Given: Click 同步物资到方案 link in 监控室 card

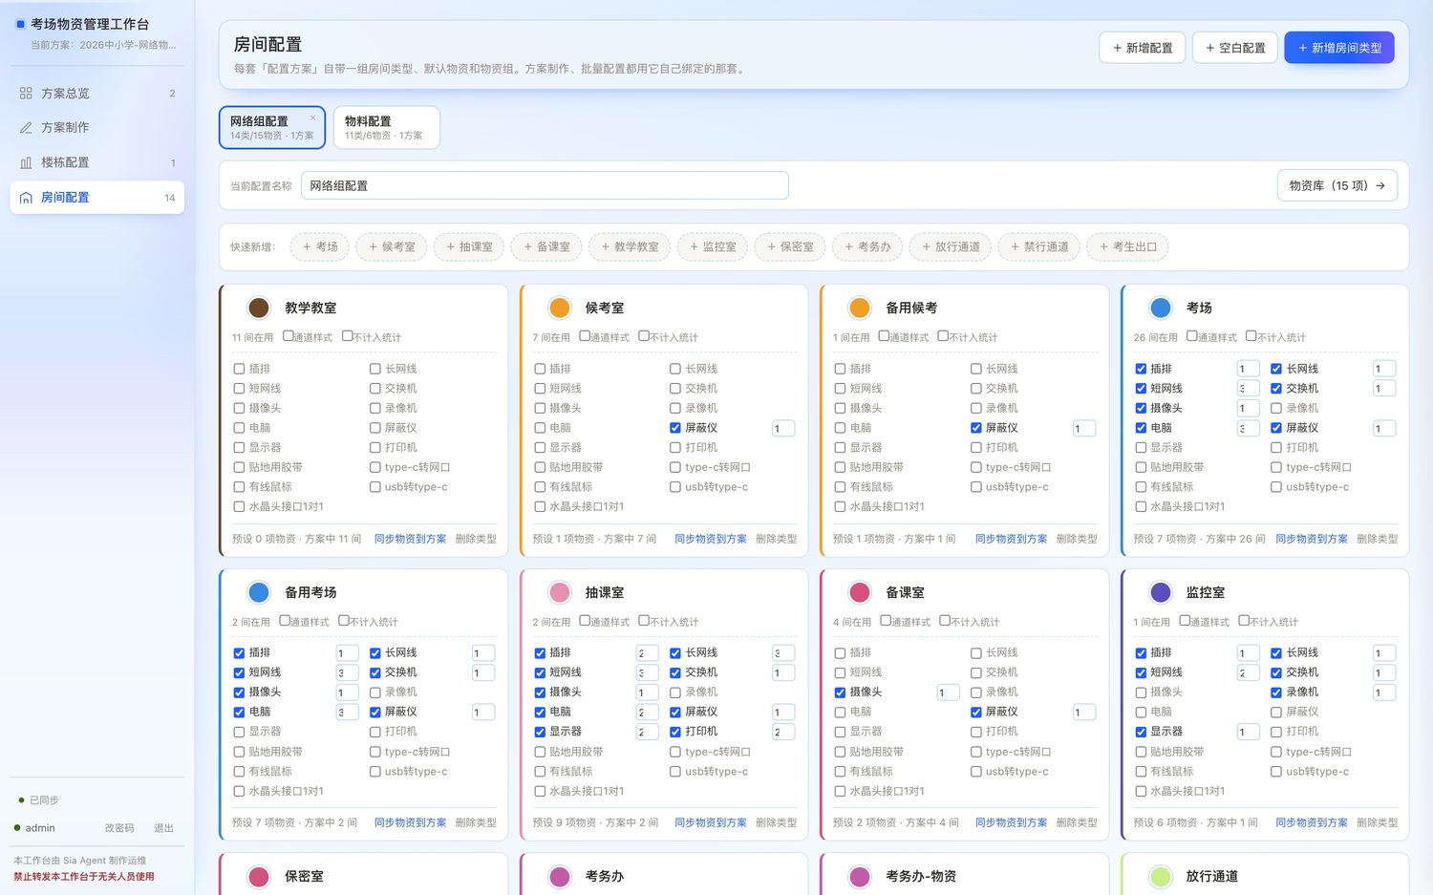Looking at the screenshot, I should [x=1312, y=822].
